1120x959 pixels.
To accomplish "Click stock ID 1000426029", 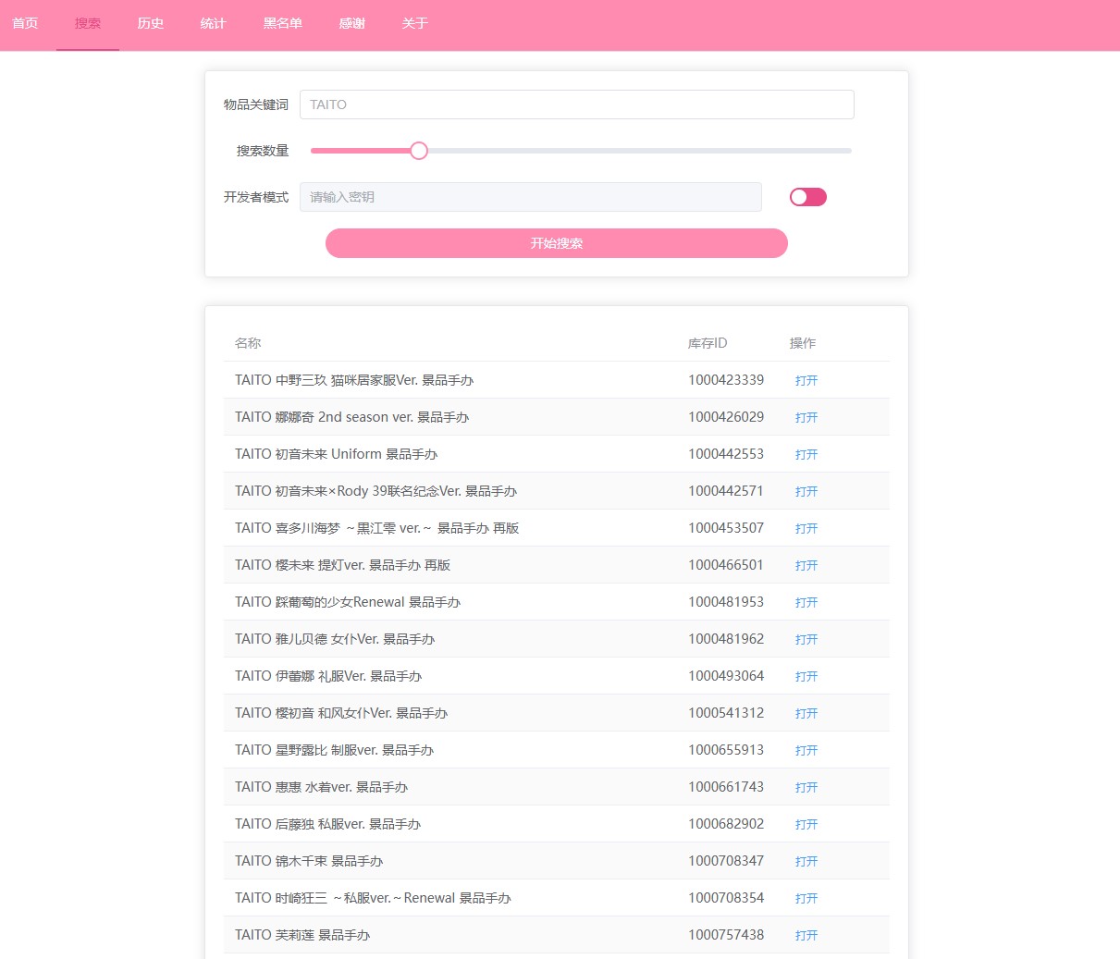I will pyautogui.click(x=726, y=417).
